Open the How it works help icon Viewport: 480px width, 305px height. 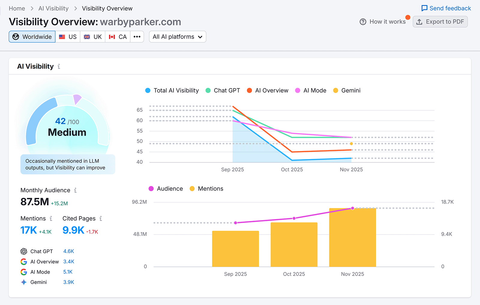tap(363, 22)
